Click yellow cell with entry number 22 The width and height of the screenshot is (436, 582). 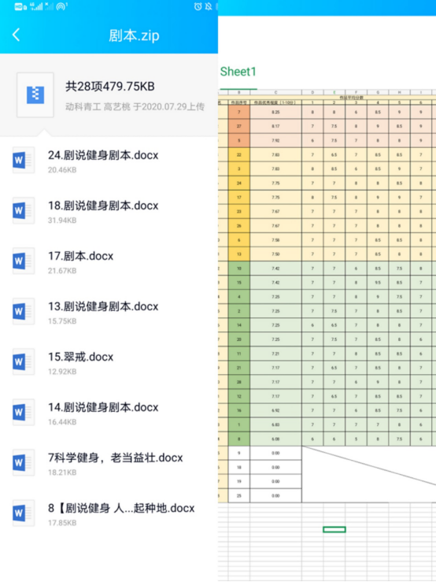(239, 155)
